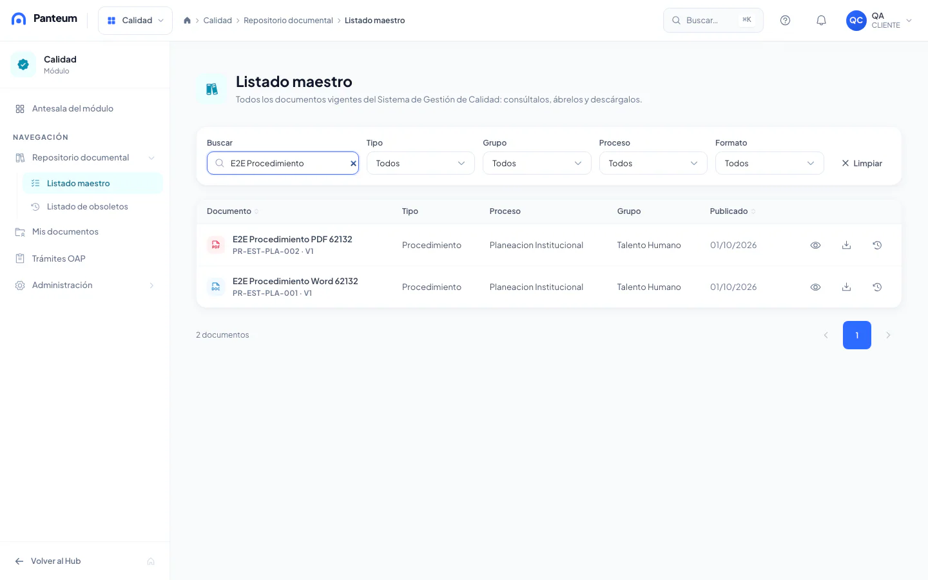Expand the Administración menu

click(x=151, y=285)
